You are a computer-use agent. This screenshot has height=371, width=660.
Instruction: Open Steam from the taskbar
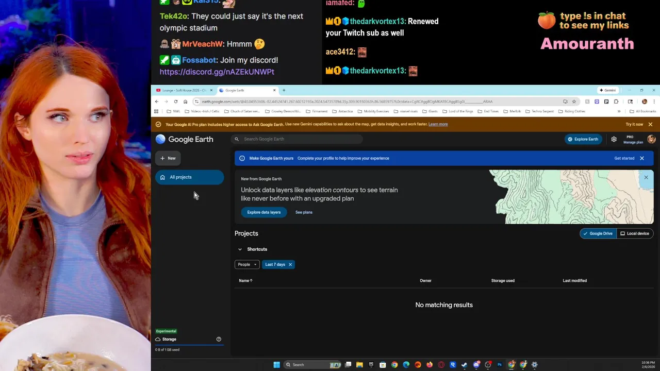pos(465,365)
